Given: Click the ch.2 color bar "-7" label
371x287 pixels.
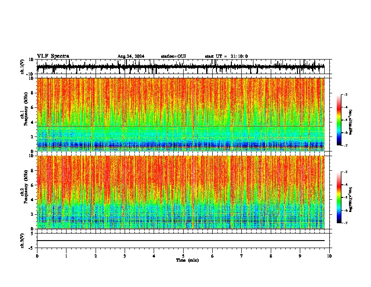Looking at the screenshot, I should pyautogui.click(x=345, y=223).
